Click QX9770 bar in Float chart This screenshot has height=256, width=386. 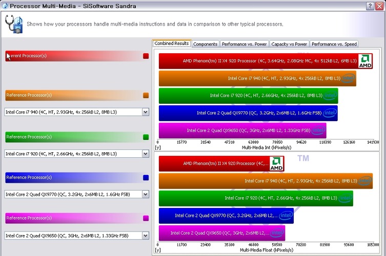(x=226, y=216)
